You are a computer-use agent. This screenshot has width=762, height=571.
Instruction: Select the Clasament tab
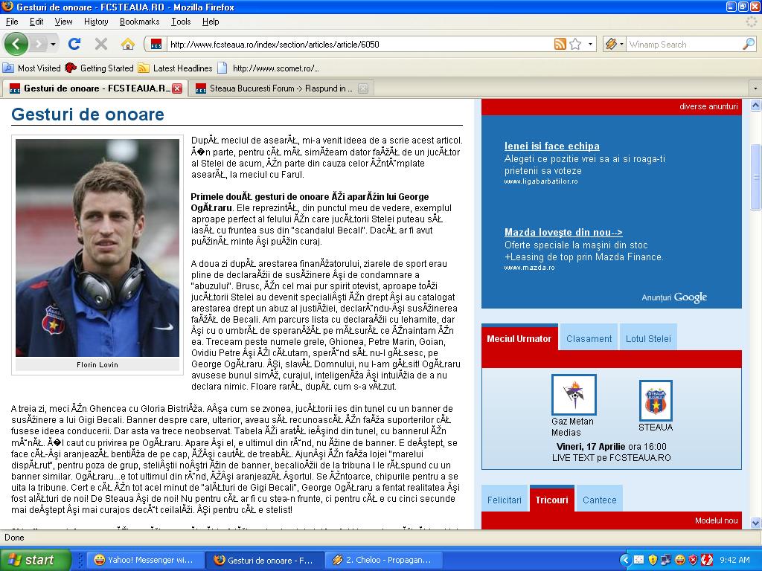point(589,338)
